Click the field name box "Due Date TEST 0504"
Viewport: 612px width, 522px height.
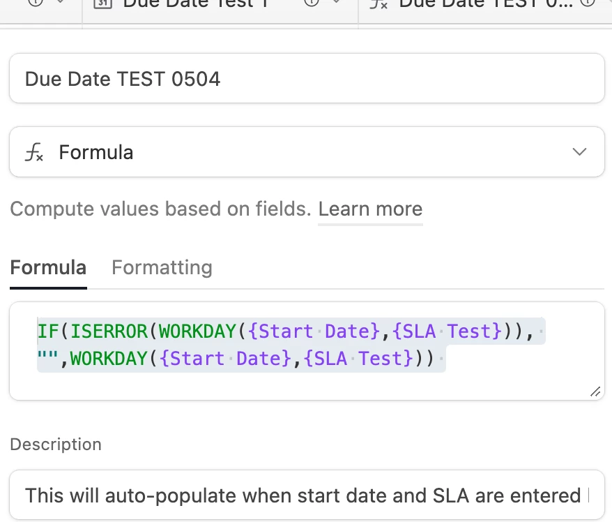coord(307,79)
